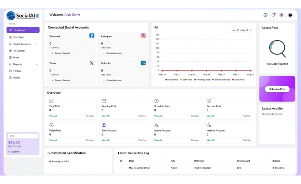View All under Pending Post
The width and height of the screenshot is (301, 184).
(105, 116)
